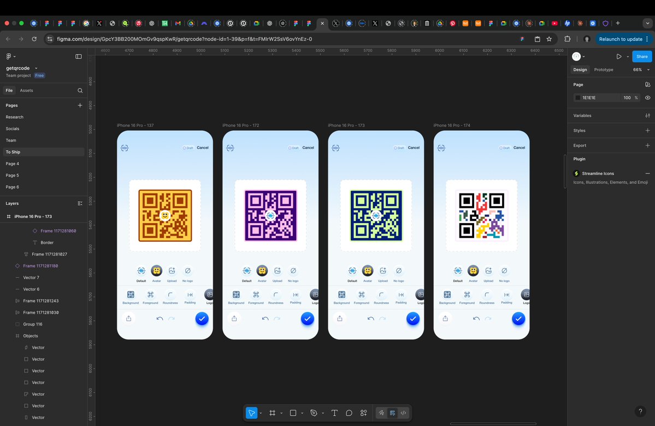
Task: Open browser extensions puzzle icon
Action: click(x=567, y=39)
